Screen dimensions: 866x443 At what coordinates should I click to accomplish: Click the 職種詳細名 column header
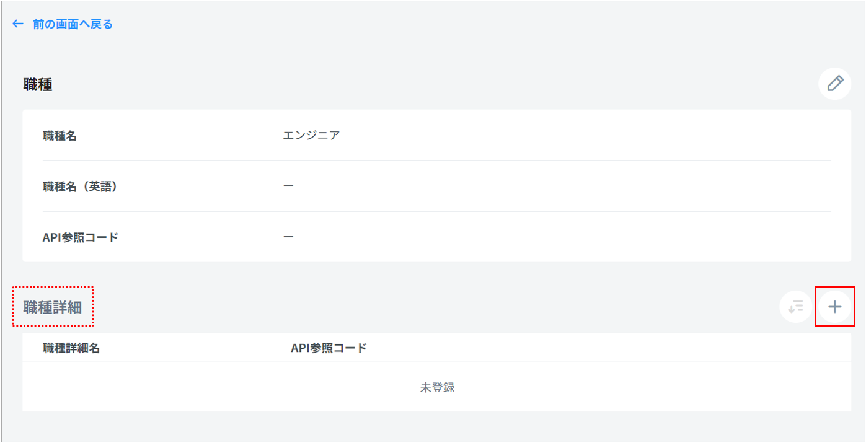coord(71,348)
